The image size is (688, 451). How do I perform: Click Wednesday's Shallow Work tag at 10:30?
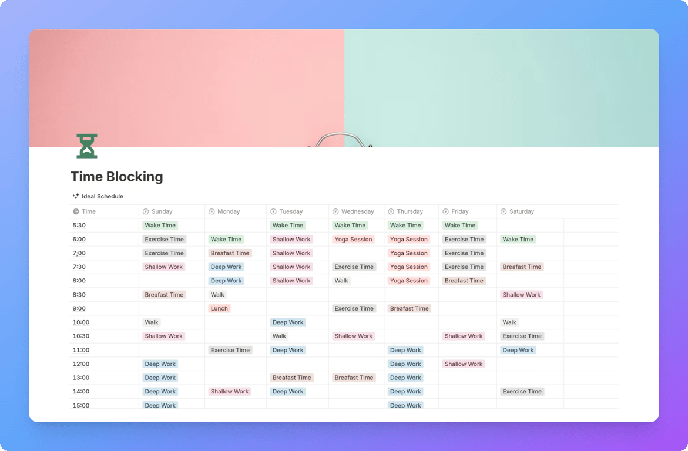pyautogui.click(x=353, y=336)
